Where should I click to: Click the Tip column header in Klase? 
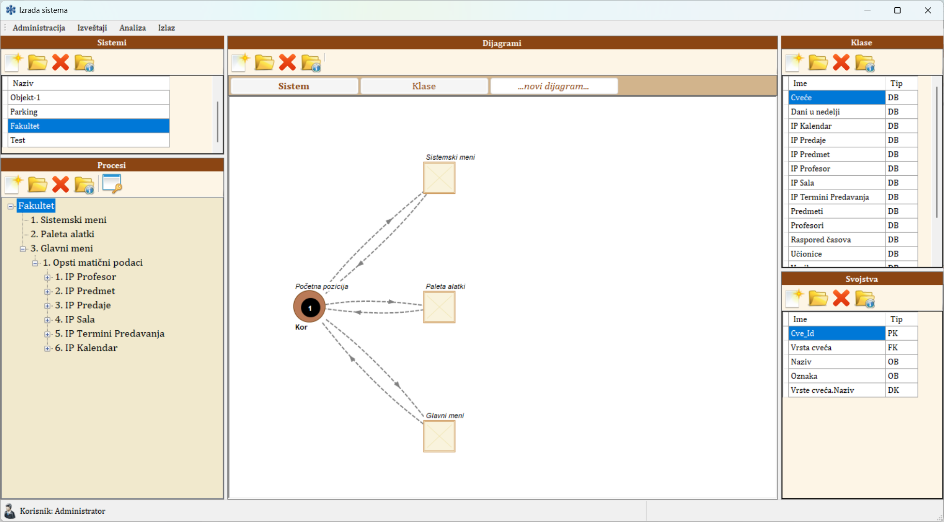coord(902,83)
